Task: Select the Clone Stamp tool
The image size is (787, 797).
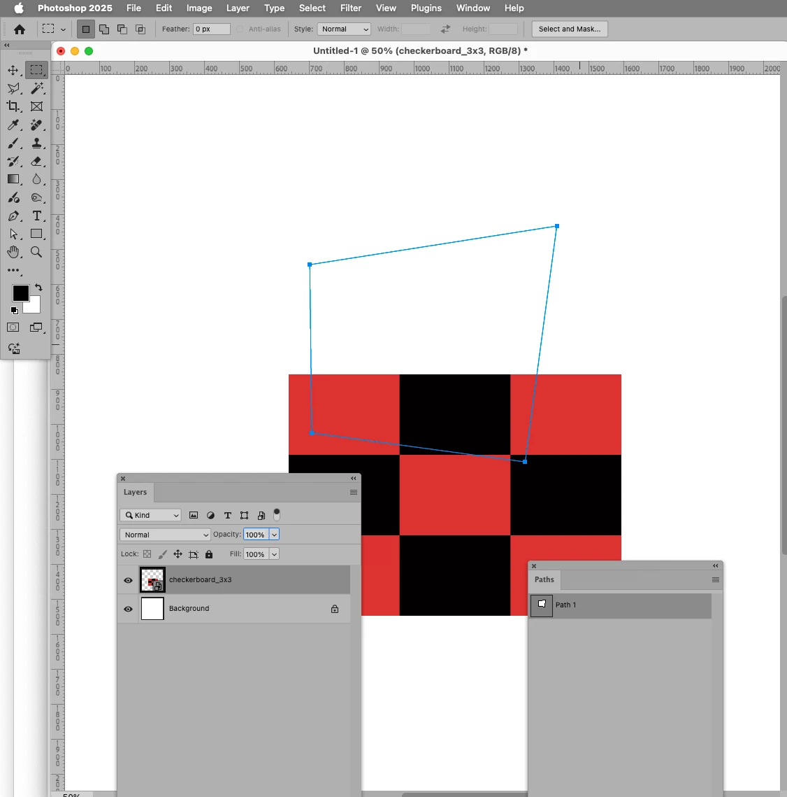Action: click(x=37, y=143)
